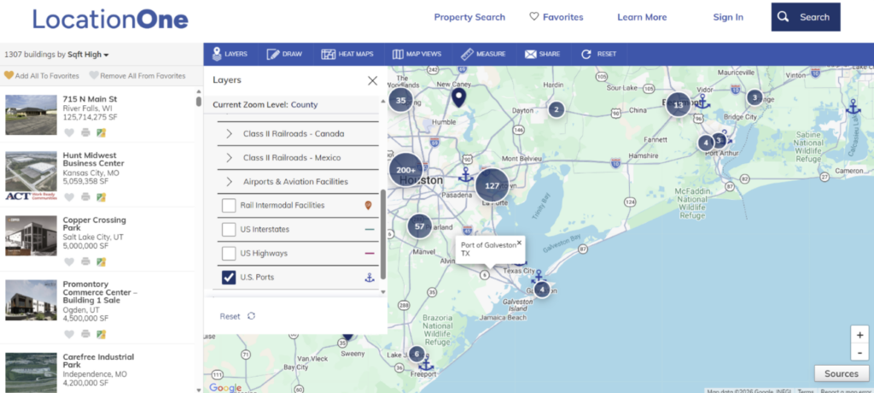The image size is (874, 393).
Task: Open map icon for 715 N Main St
Action: (x=102, y=132)
